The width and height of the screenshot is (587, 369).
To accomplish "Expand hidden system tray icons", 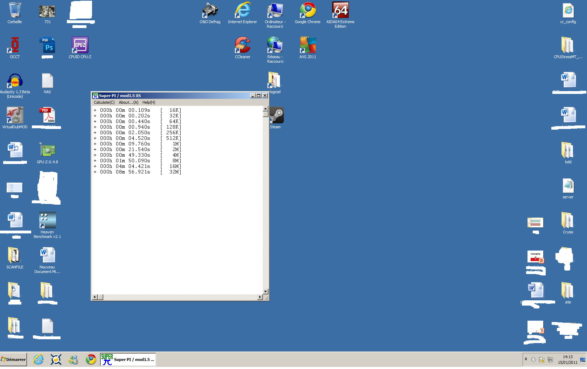I will (526, 359).
